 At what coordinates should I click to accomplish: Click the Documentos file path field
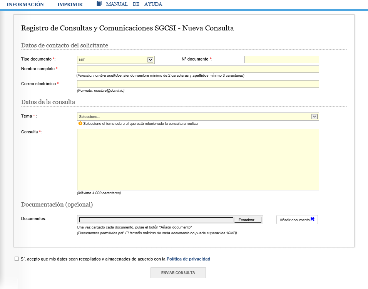tap(156, 220)
